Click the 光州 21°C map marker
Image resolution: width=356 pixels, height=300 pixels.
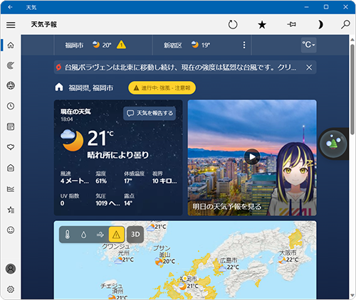(x=123, y=257)
